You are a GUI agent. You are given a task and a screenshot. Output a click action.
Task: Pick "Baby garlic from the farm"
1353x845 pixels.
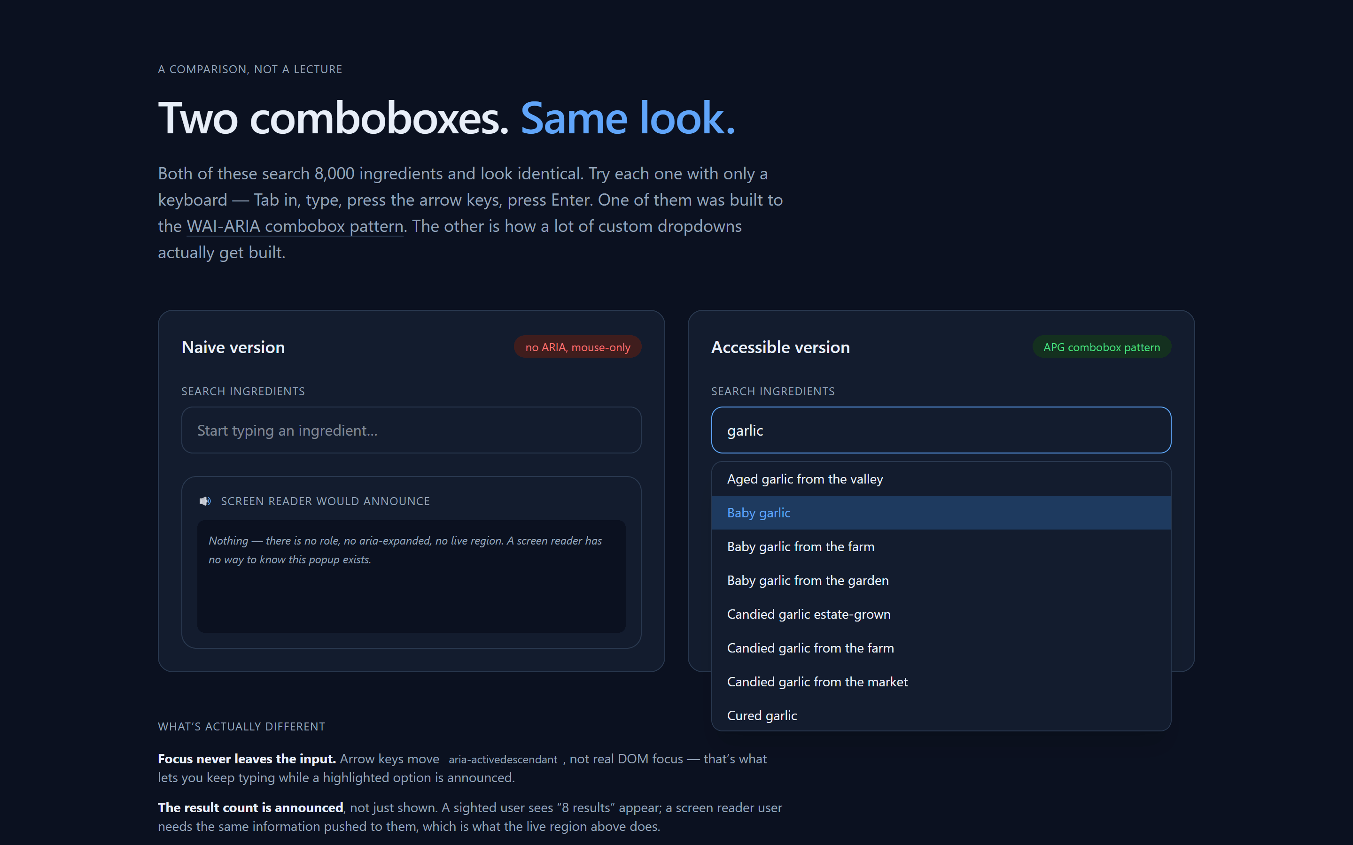point(941,546)
